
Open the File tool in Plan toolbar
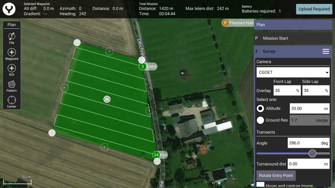point(12,39)
